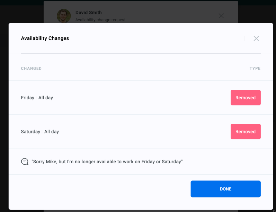Screen dimensions: 276x212
Task: Click the Removed badge for Saturday
Action: pos(246,131)
